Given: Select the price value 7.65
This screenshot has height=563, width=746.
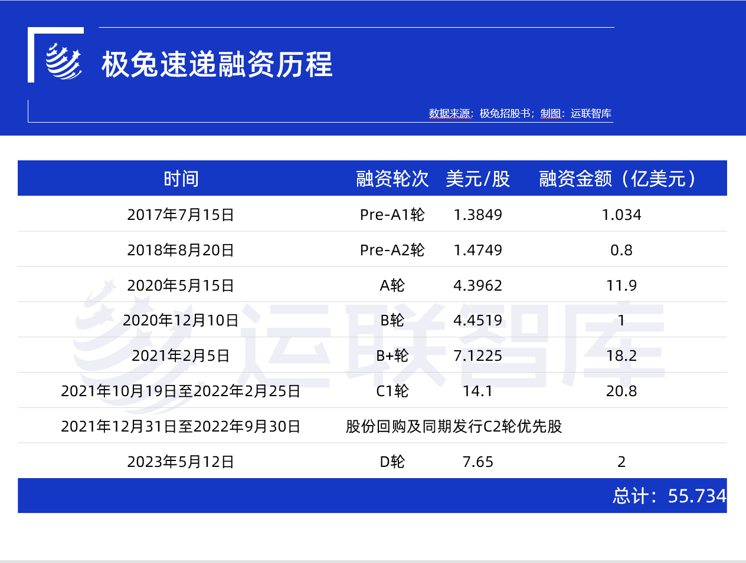Looking at the screenshot, I should (478, 462).
